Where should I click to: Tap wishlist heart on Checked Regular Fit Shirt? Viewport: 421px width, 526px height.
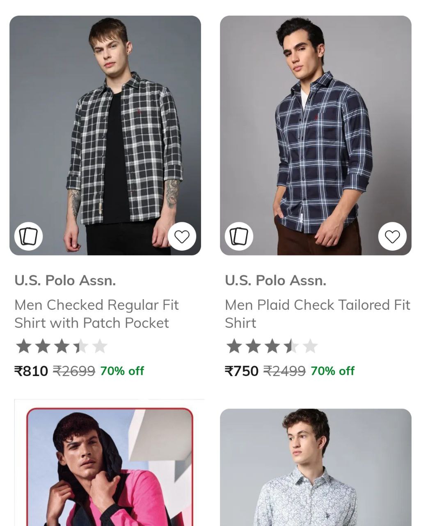coord(182,236)
